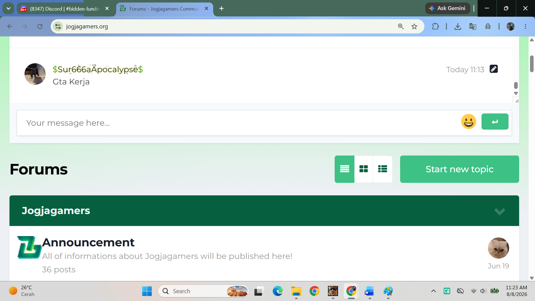Bookmark this page with the star icon
Viewport: 535px width, 301px height.
414,26
